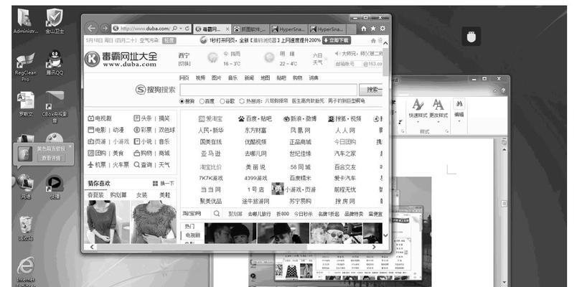Click the browser forward arrow button
Image resolution: width=577 pixels, height=287 pixels.
tap(105, 28)
